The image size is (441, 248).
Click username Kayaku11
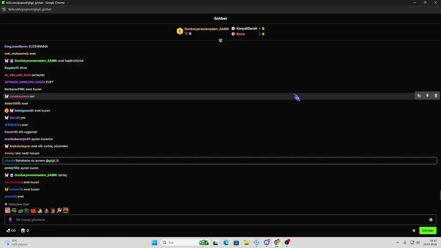(11, 68)
